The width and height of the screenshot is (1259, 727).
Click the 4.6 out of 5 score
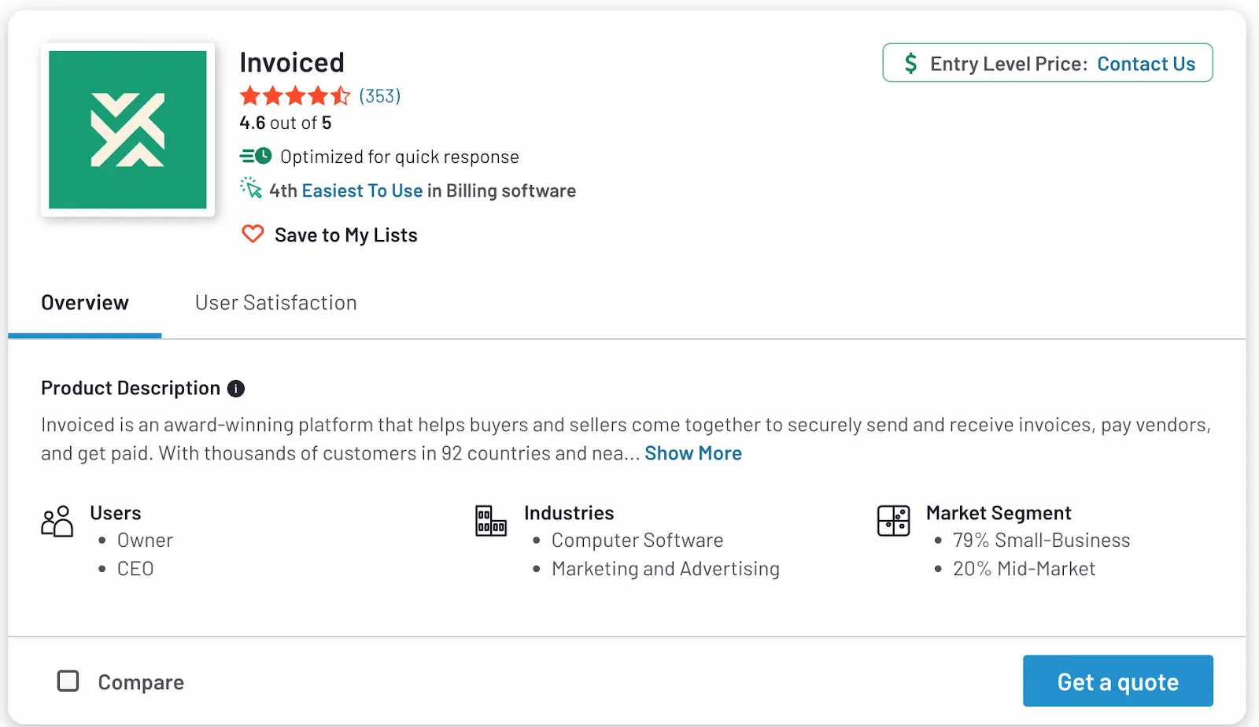pyautogui.click(x=285, y=122)
